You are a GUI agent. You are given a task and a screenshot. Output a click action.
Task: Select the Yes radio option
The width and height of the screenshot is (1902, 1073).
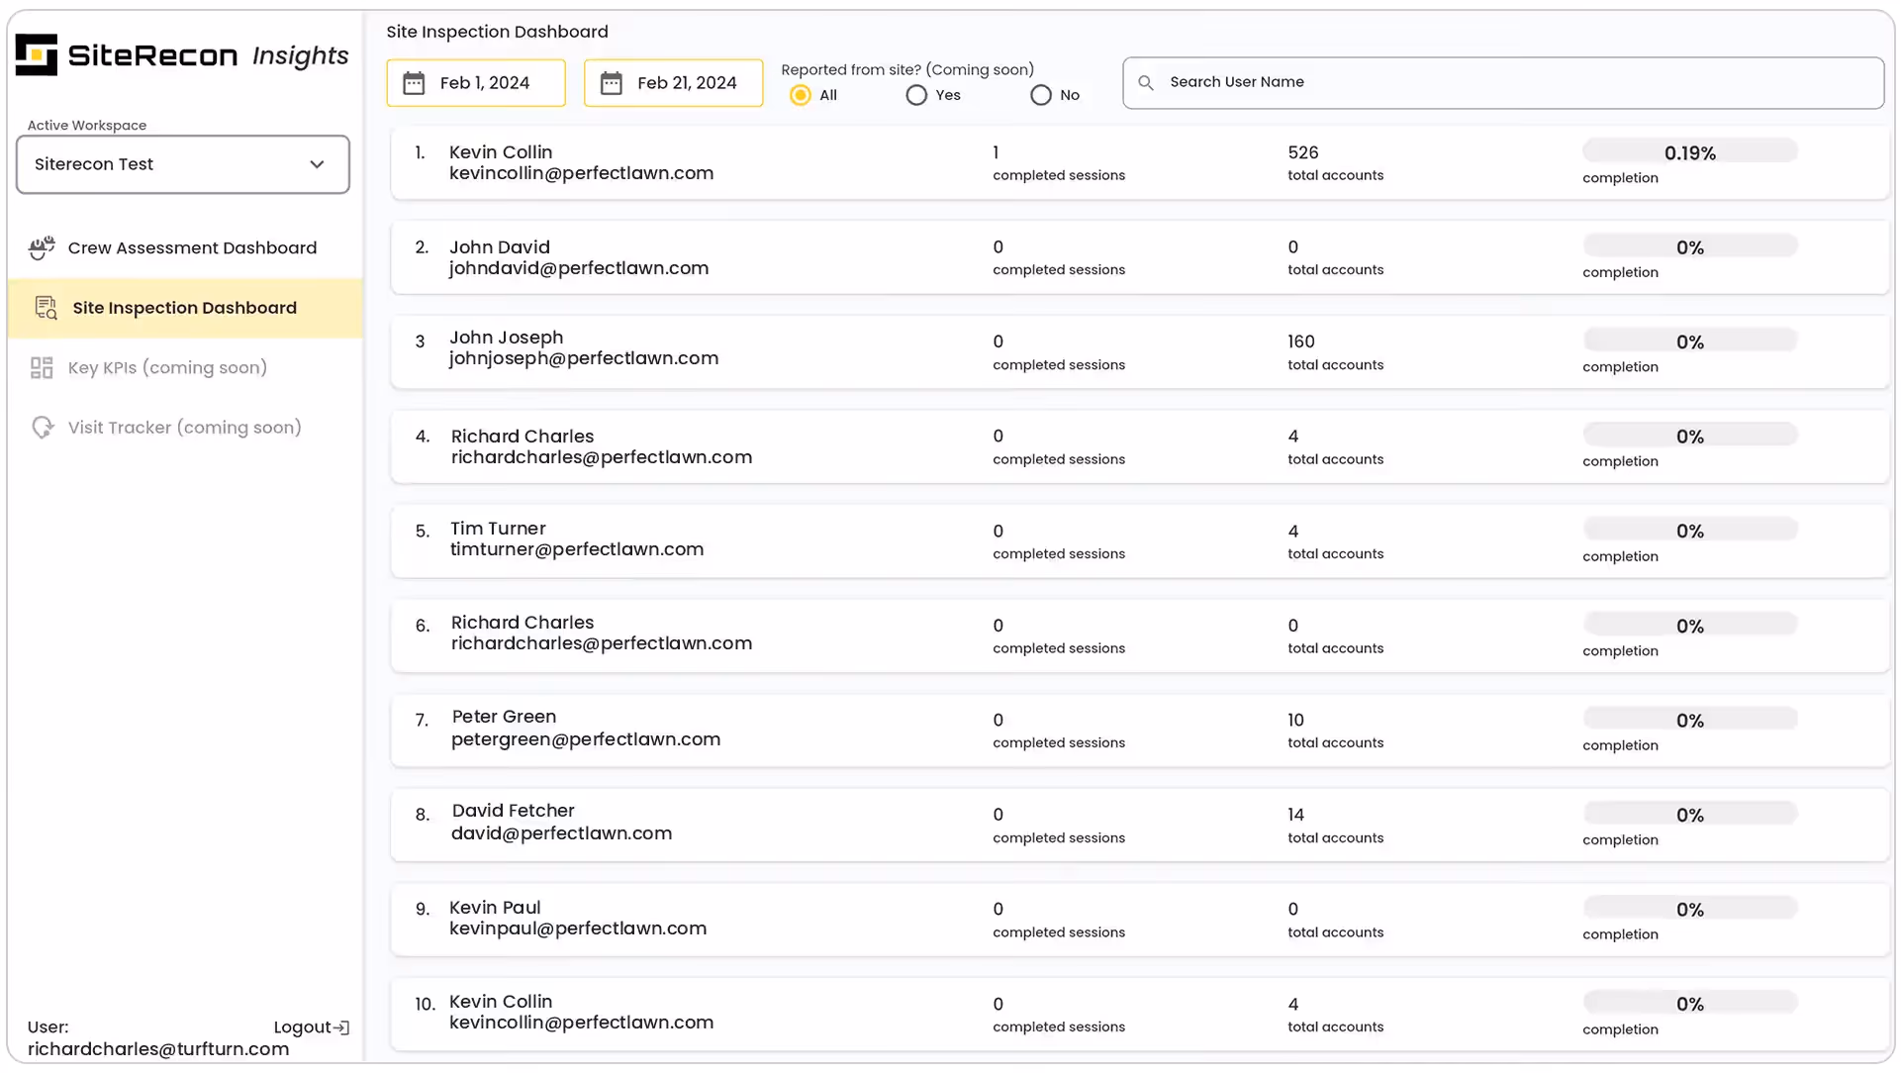[916, 96]
